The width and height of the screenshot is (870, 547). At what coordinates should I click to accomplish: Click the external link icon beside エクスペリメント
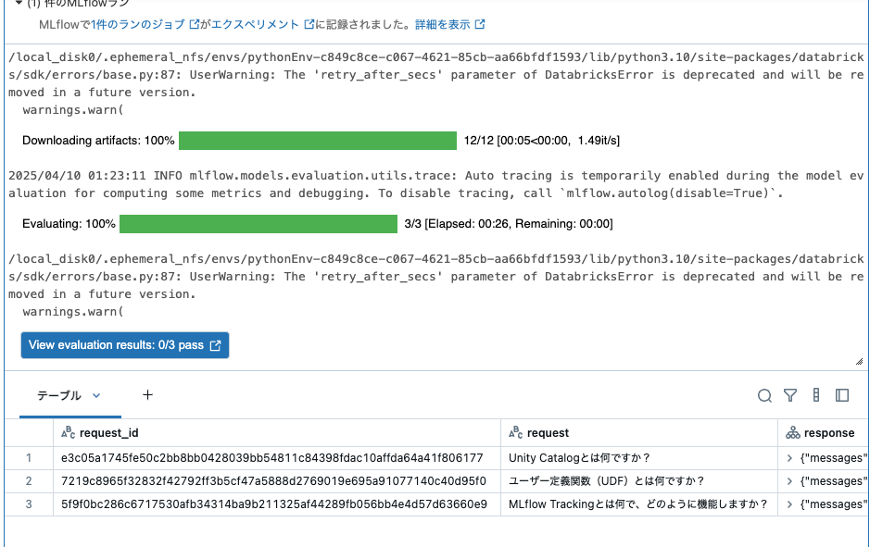coord(309,26)
